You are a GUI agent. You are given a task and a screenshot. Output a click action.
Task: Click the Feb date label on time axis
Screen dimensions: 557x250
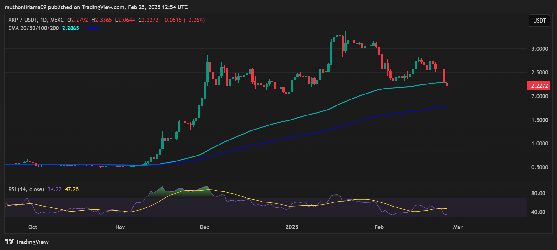click(x=379, y=227)
